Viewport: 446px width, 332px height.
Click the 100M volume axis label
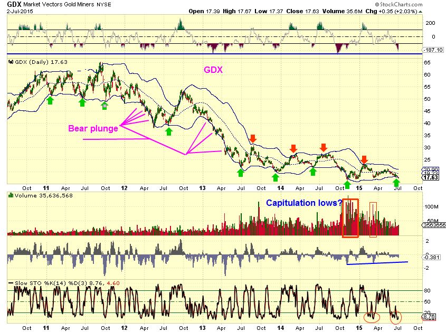tap(431, 207)
